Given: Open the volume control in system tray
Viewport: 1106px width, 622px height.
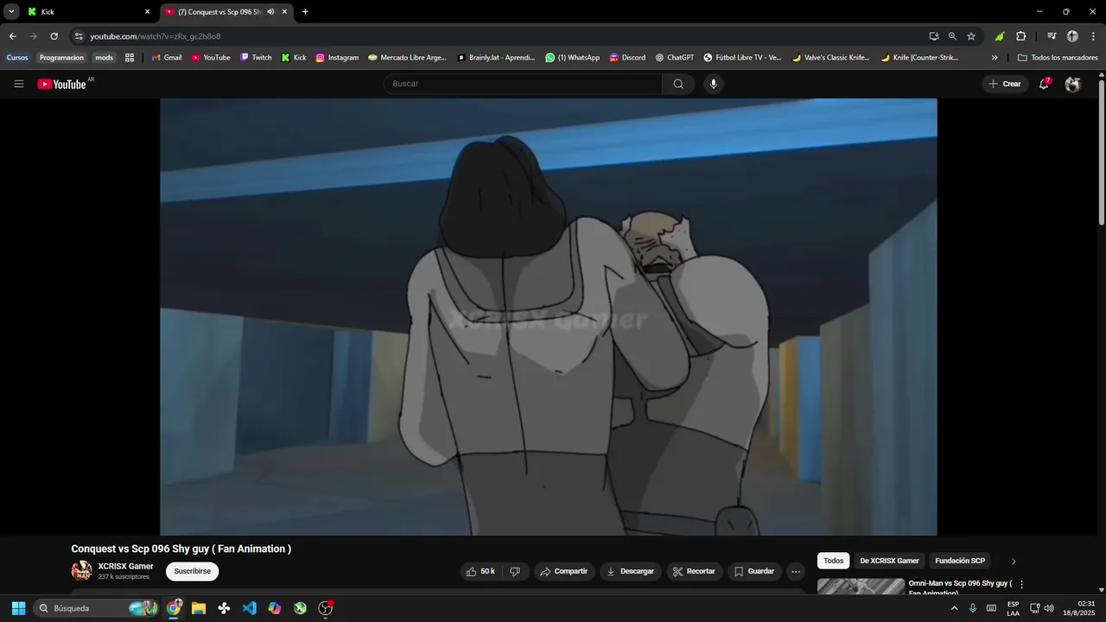Looking at the screenshot, I should click(x=1049, y=608).
